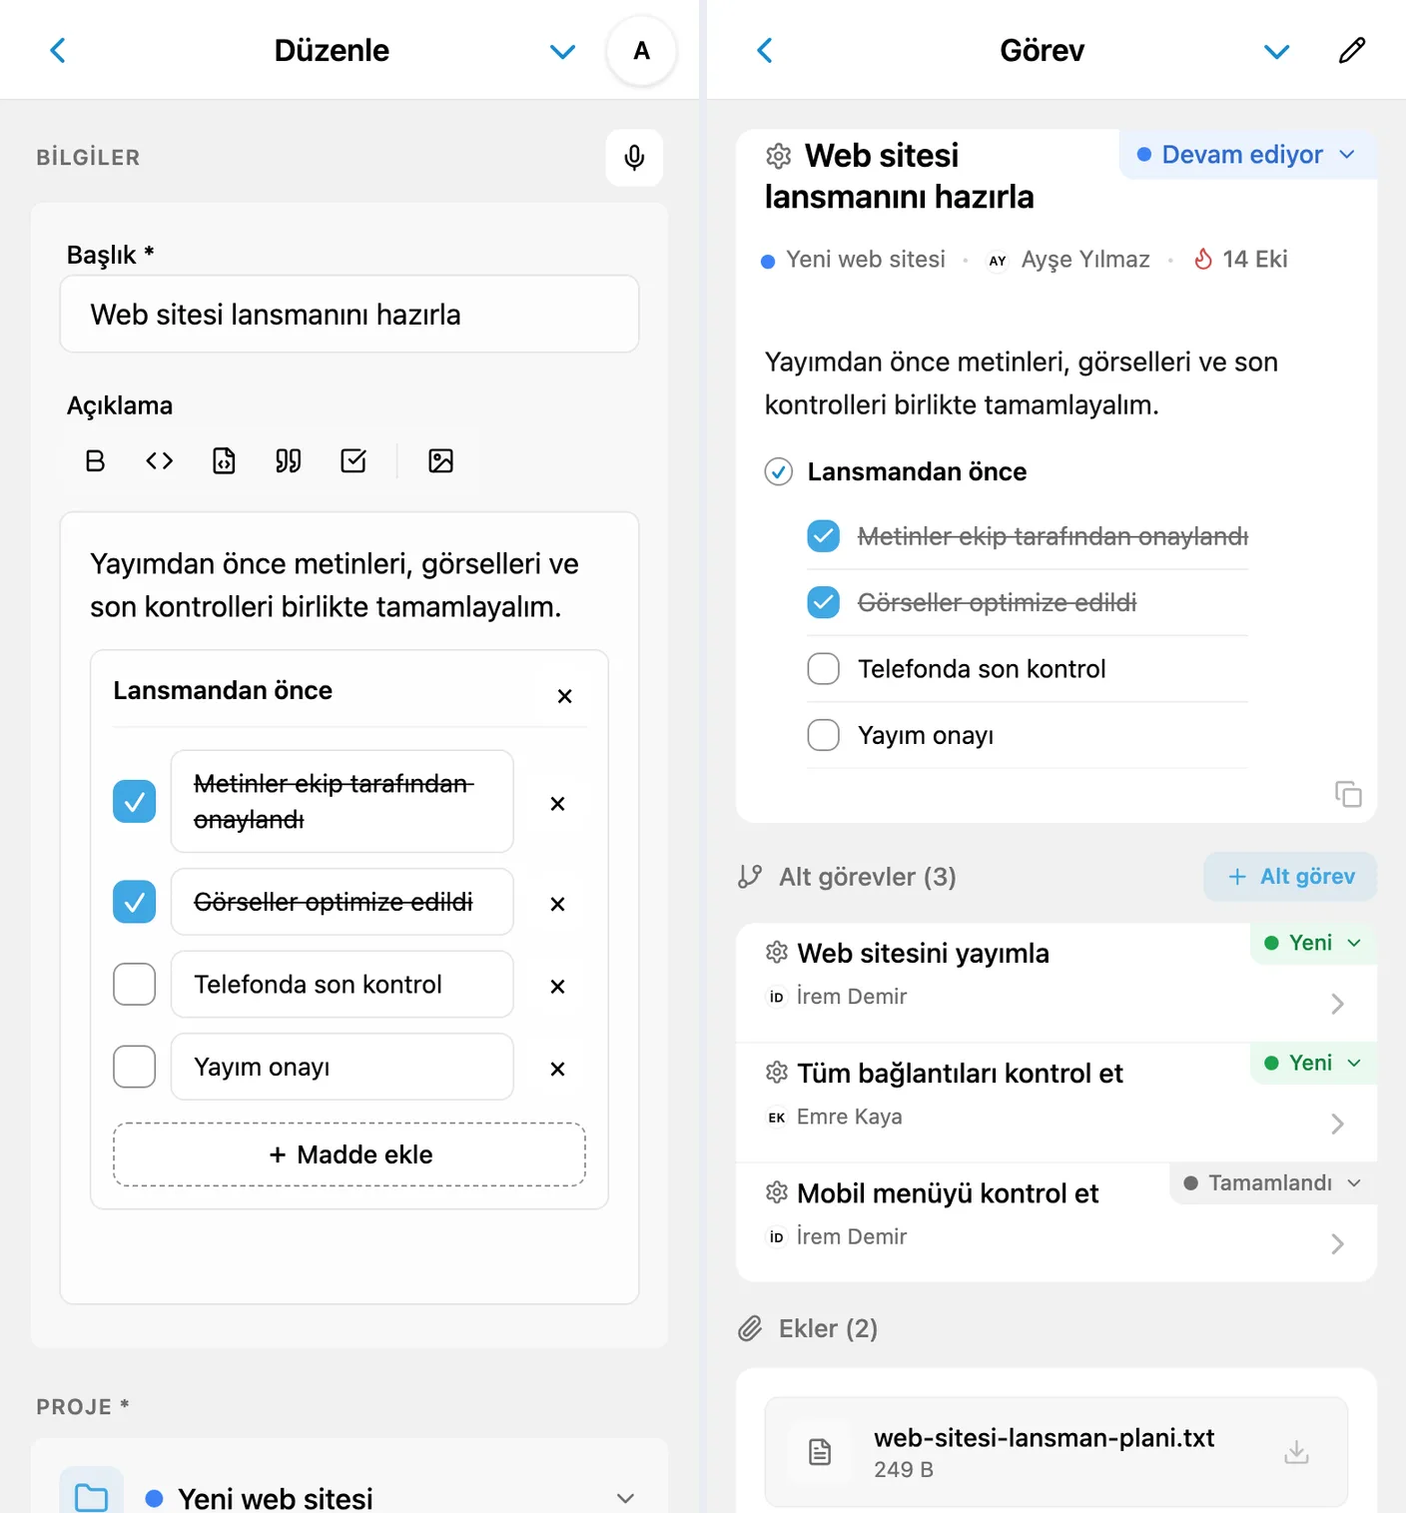
Task: Open the Düzenle header chevron menu
Action: (563, 51)
